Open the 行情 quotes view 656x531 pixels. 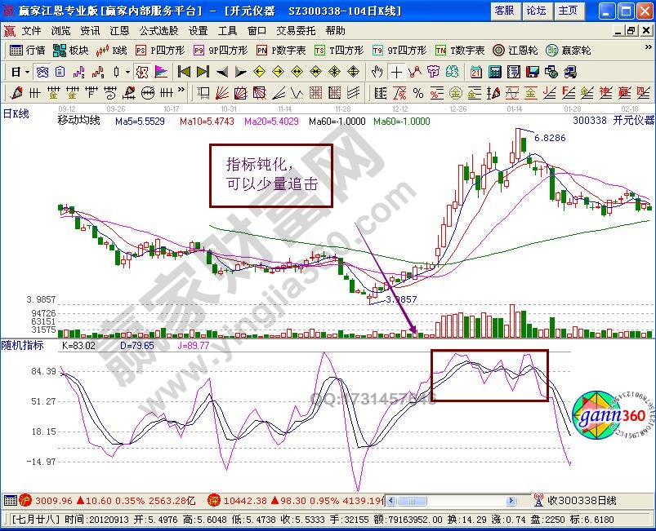click(27, 50)
